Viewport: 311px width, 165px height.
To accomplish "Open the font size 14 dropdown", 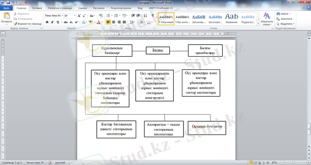I will 75,15.
